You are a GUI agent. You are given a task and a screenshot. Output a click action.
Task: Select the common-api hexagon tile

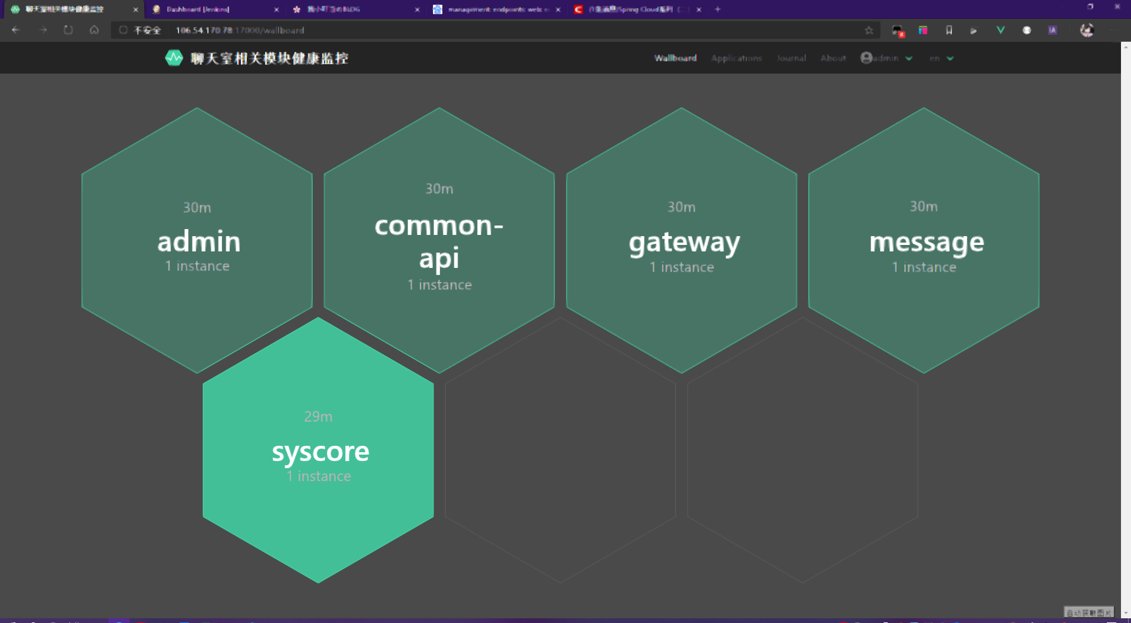click(439, 241)
